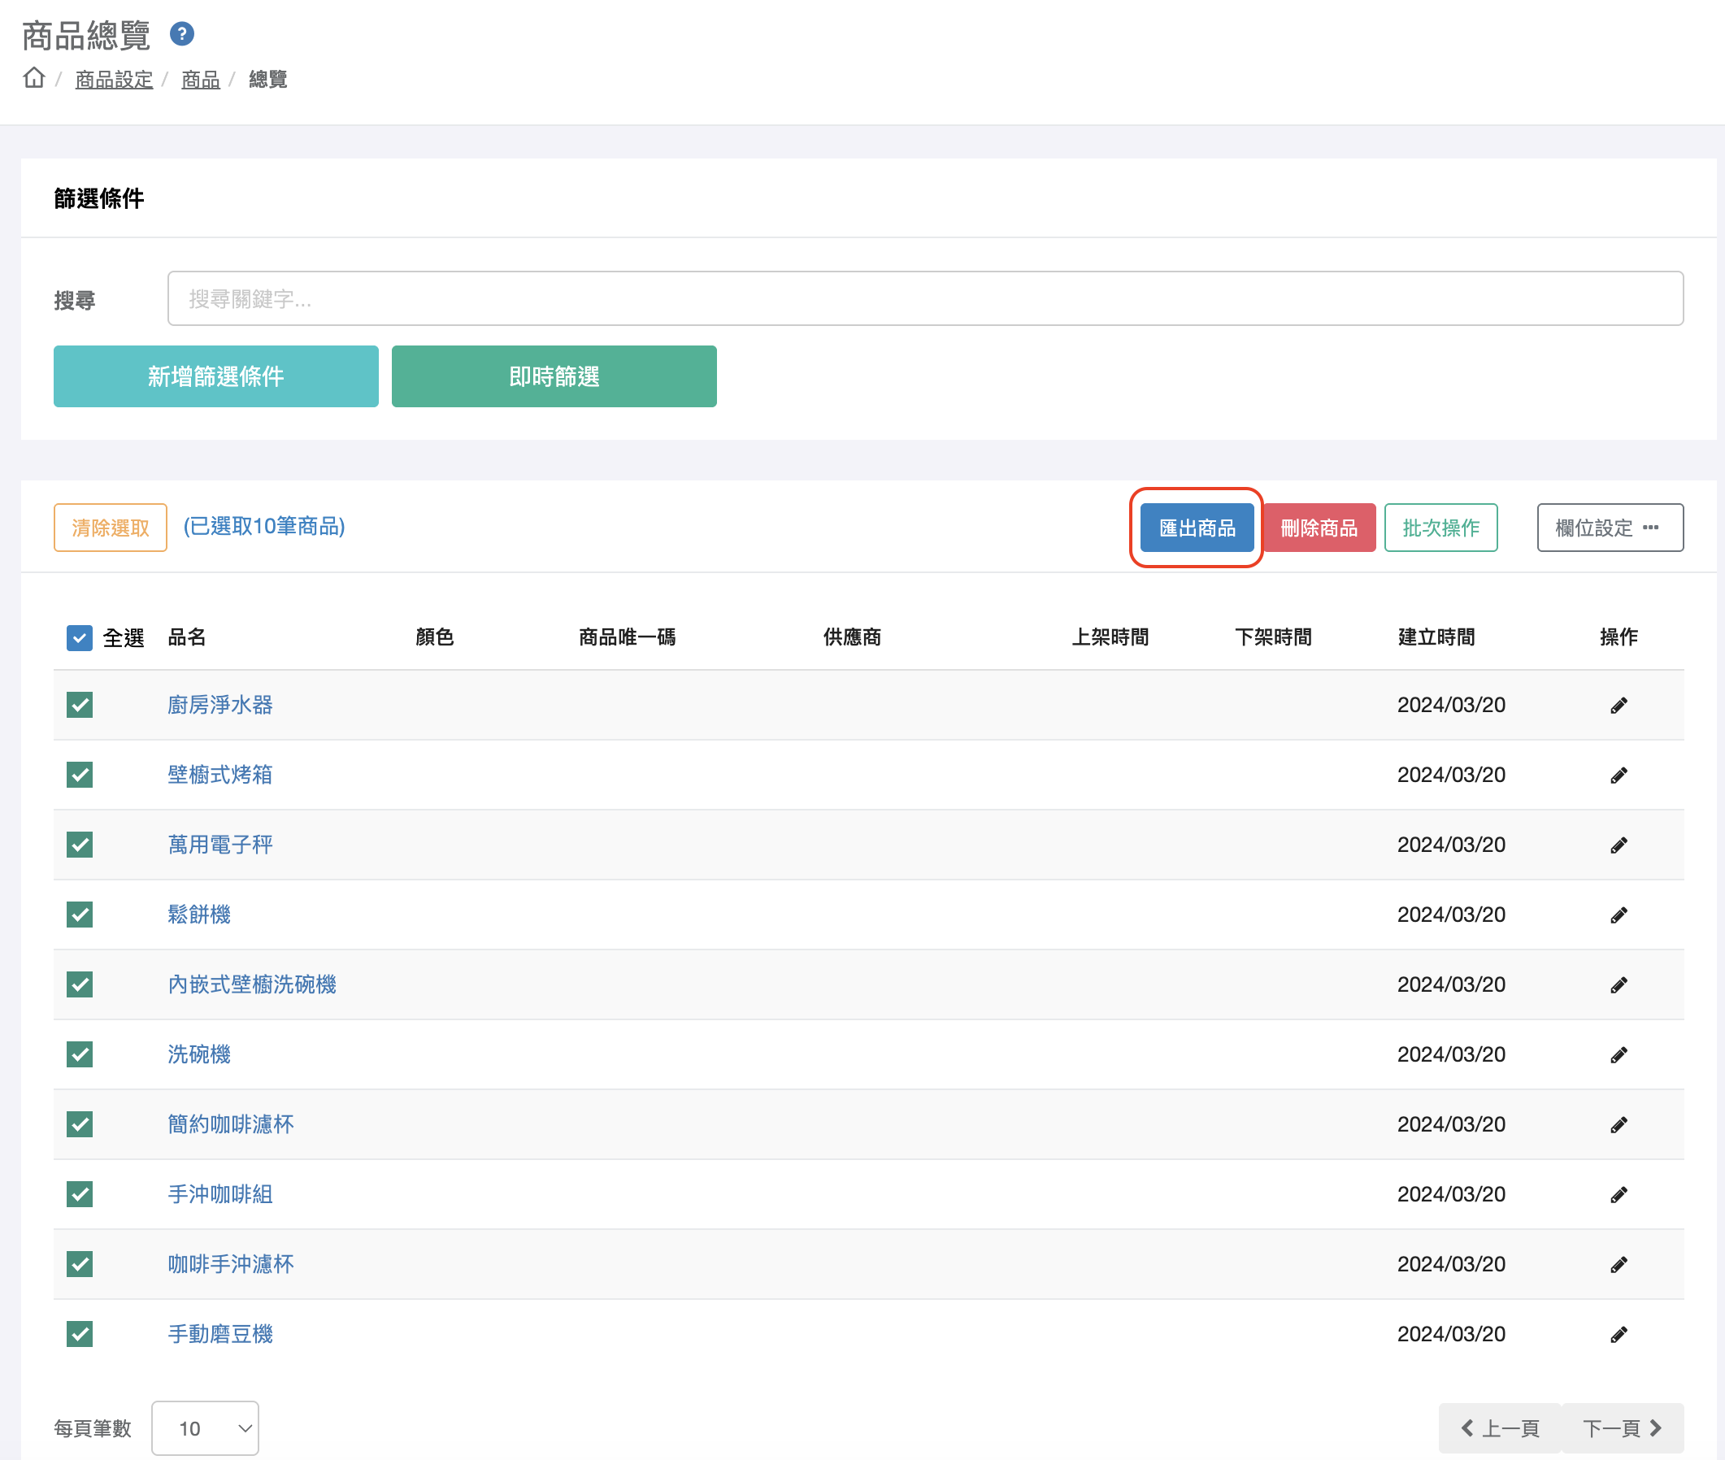Go to next page with 下一頁
This screenshot has height=1460, width=1725.
pyautogui.click(x=1623, y=1428)
